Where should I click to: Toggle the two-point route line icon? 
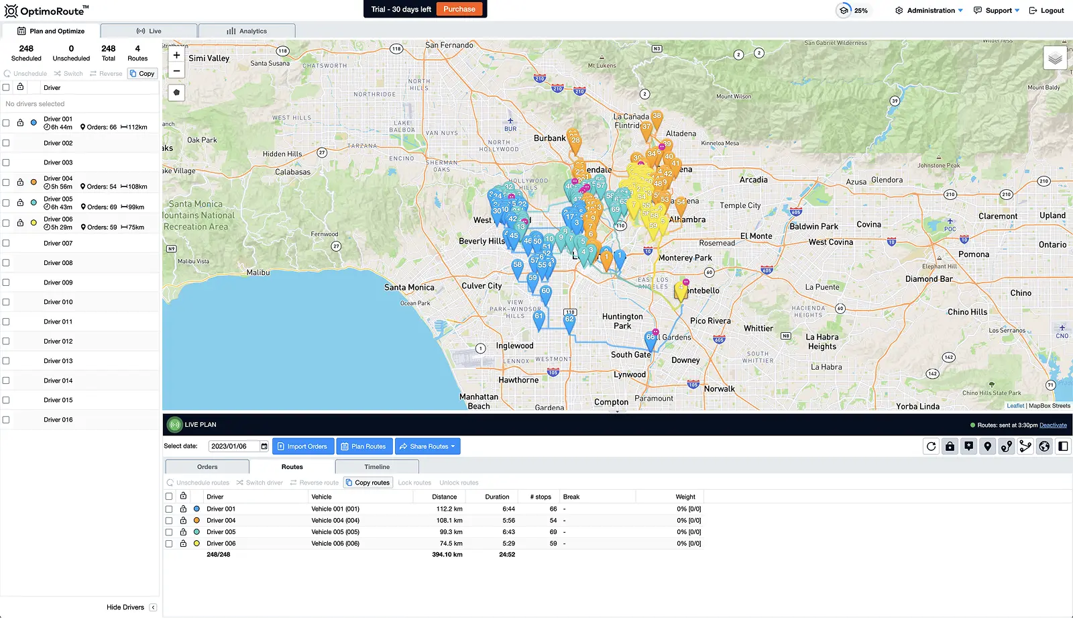coord(1007,446)
